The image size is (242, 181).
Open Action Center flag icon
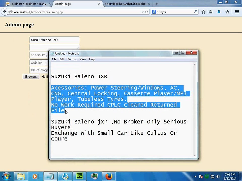pos(201,176)
